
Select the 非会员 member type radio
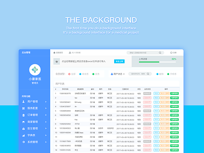click(x=80, y=74)
